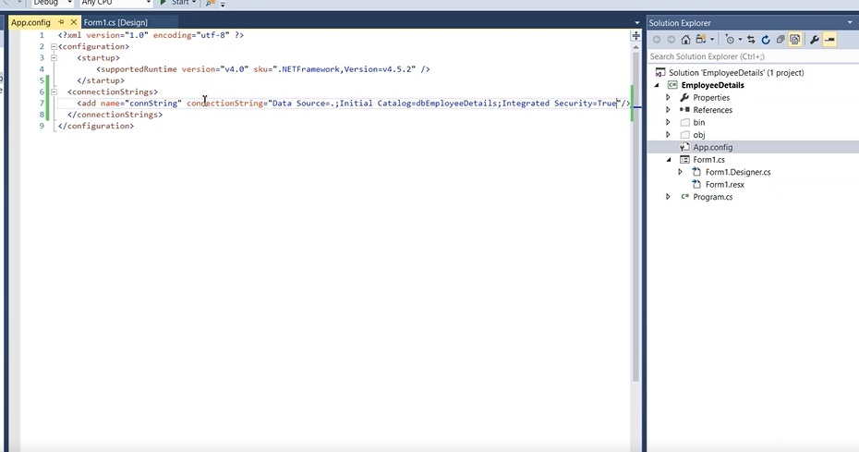Select App.config in Solution Explorer
Viewport: 859px width, 452px height.
pyautogui.click(x=713, y=147)
